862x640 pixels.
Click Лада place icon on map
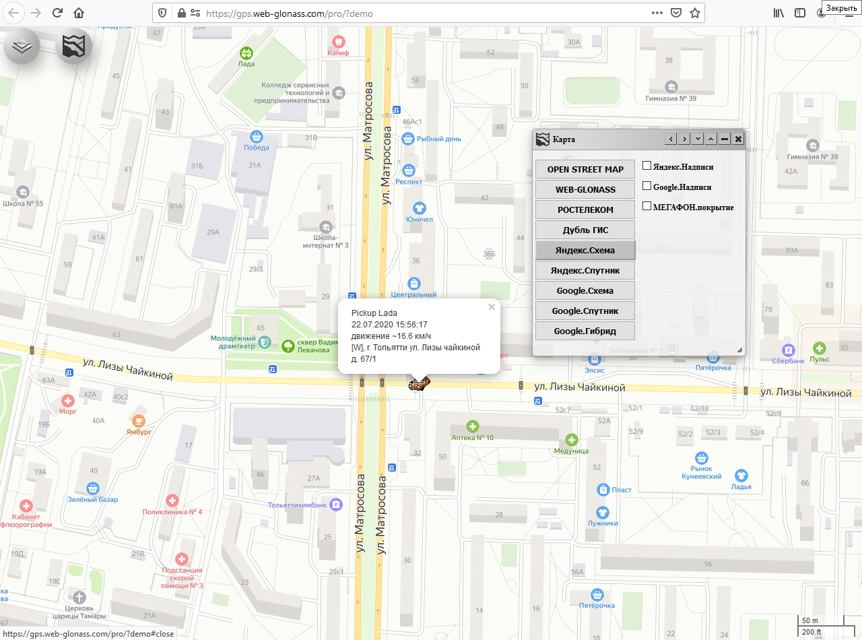click(x=246, y=53)
